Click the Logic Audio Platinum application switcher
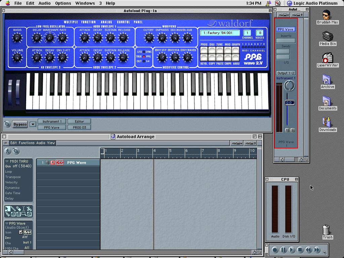 312,3
